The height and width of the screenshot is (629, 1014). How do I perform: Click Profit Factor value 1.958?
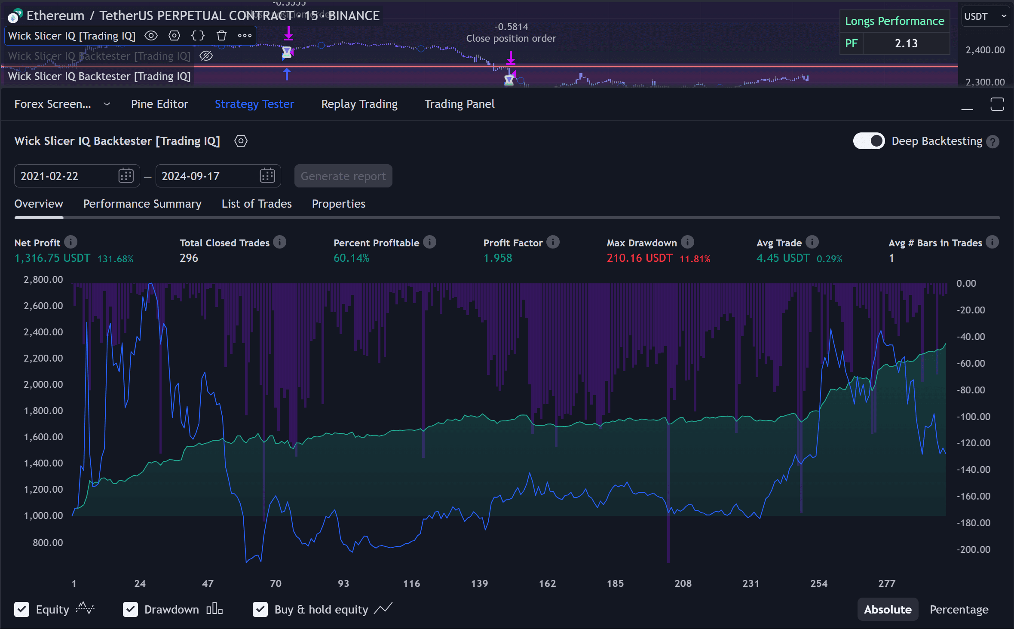[498, 258]
